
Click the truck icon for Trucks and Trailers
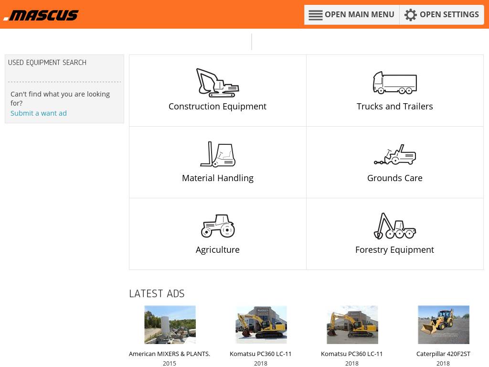coord(395,83)
